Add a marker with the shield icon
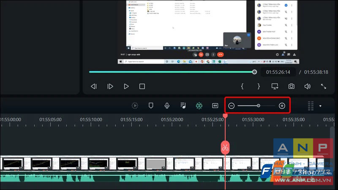 [151, 106]
